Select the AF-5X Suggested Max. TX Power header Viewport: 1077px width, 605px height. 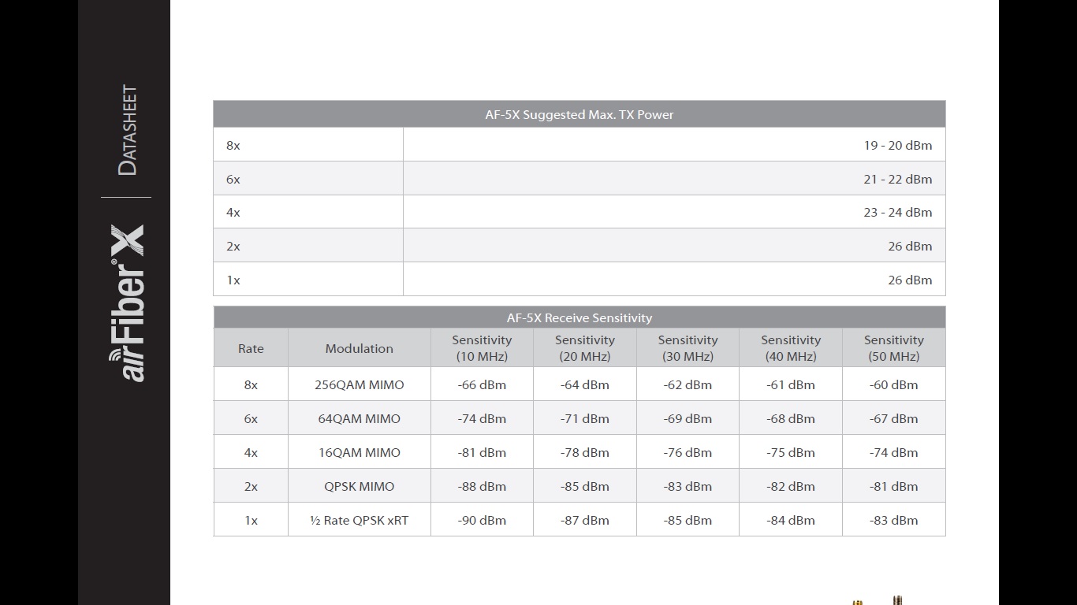click(x=579, y=114)
